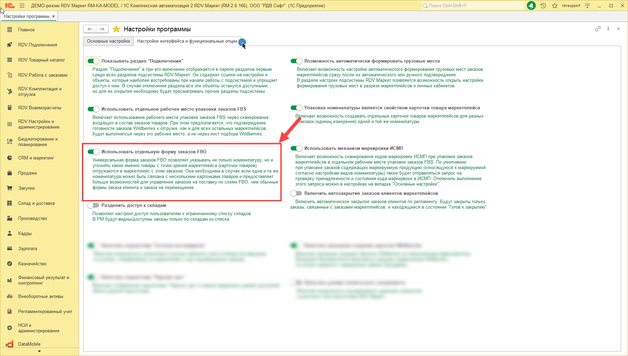Go to the Регламентированный учет section

click(x=39, y=312)
